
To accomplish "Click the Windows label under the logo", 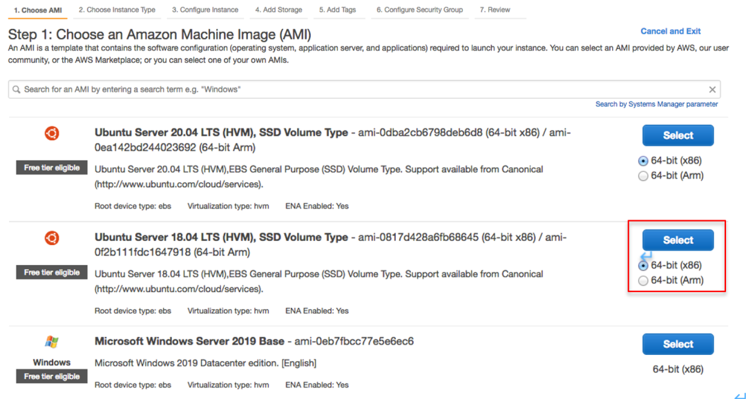I will 51,362.
